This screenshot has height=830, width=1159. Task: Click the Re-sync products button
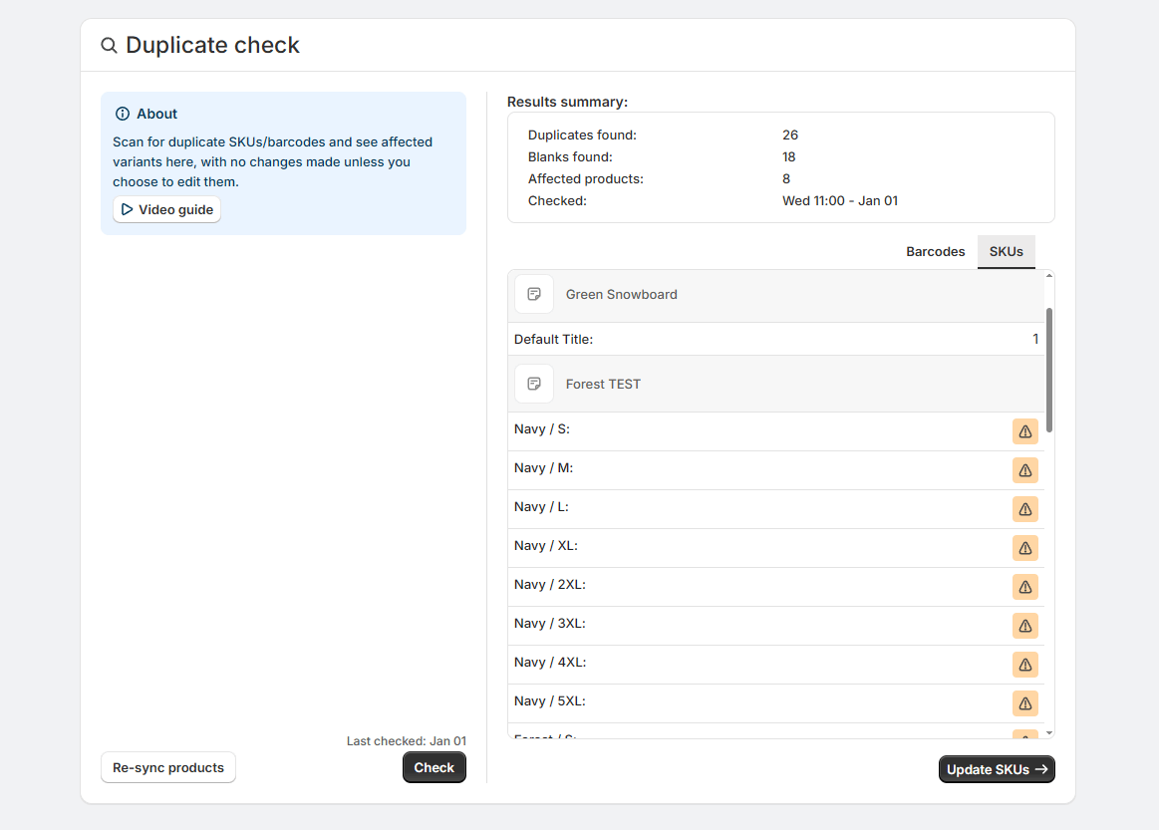pyautogui.click(x=167, y=768)
